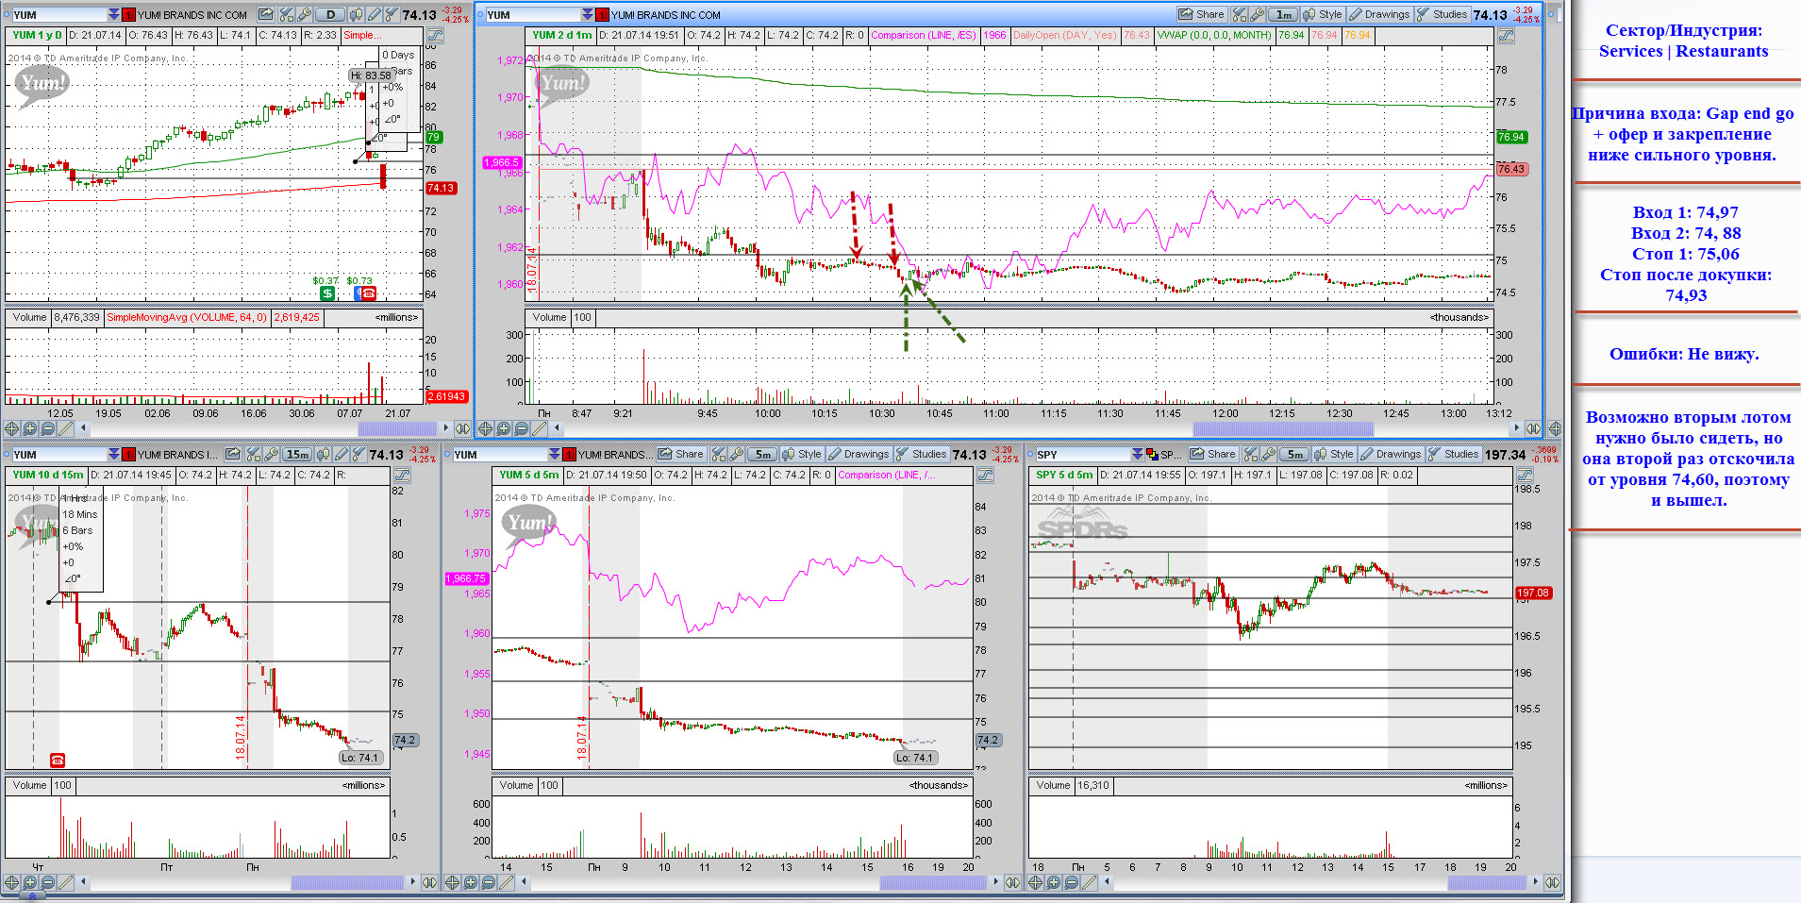Click quick-tools icon on YUM 1m chart
This screenshot has width=1801, height=903.
1240,15
